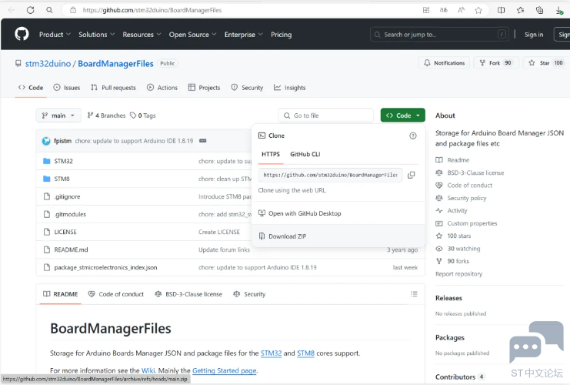Open the .gitmodules file
The height and width of the screenshot is (385, 570).
[70, 214]
